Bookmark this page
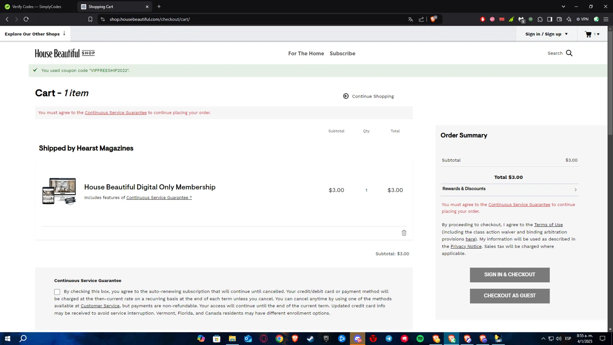613x345 pixels. (90, 19)
